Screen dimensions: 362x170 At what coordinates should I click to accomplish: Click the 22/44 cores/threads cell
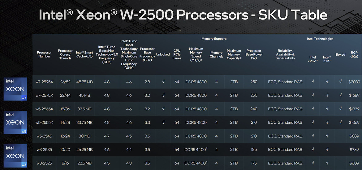(x=65, y=96)
